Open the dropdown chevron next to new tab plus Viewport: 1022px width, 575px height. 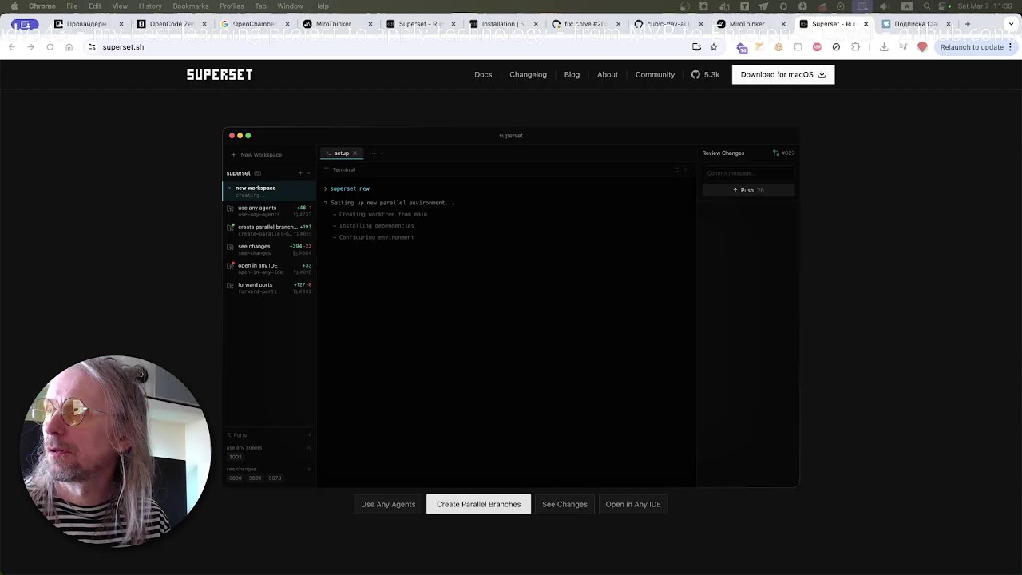coord(382,153)
